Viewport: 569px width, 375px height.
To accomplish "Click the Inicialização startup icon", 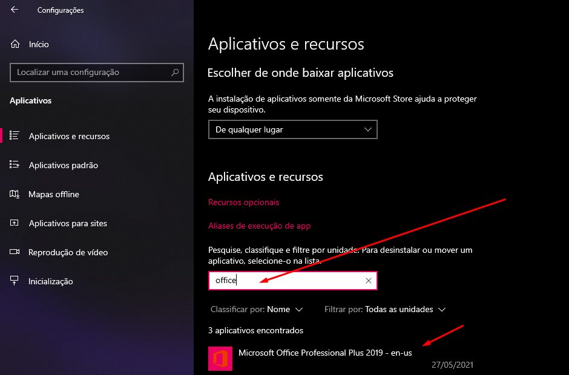I will click(14, 281).
